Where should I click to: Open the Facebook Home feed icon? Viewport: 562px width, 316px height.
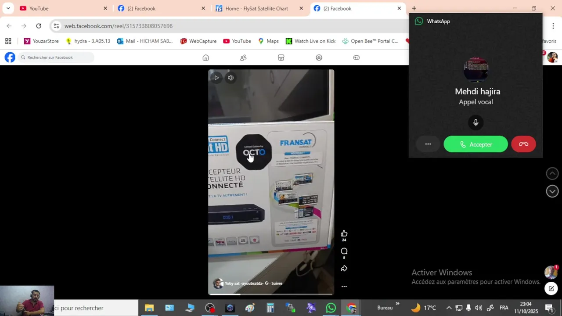(x=205, y=57)
